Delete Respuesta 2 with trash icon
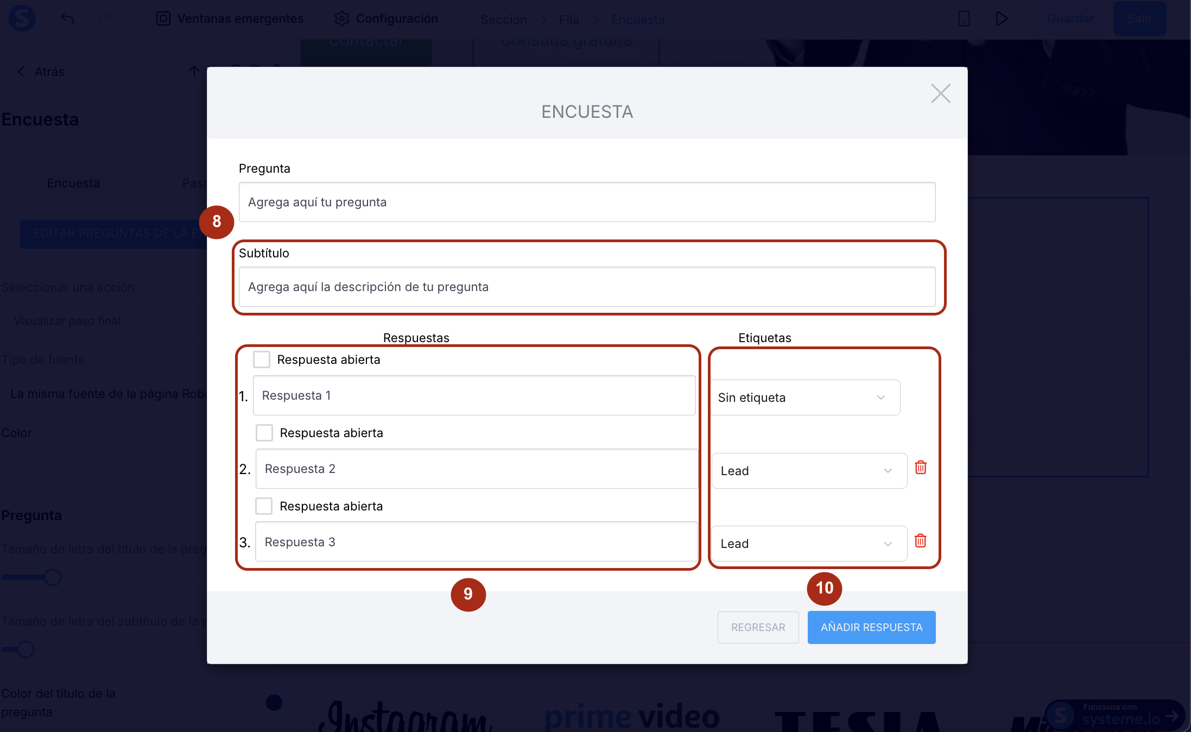The width and height of the screenshot is (1191, 732). tap(921, 468)
